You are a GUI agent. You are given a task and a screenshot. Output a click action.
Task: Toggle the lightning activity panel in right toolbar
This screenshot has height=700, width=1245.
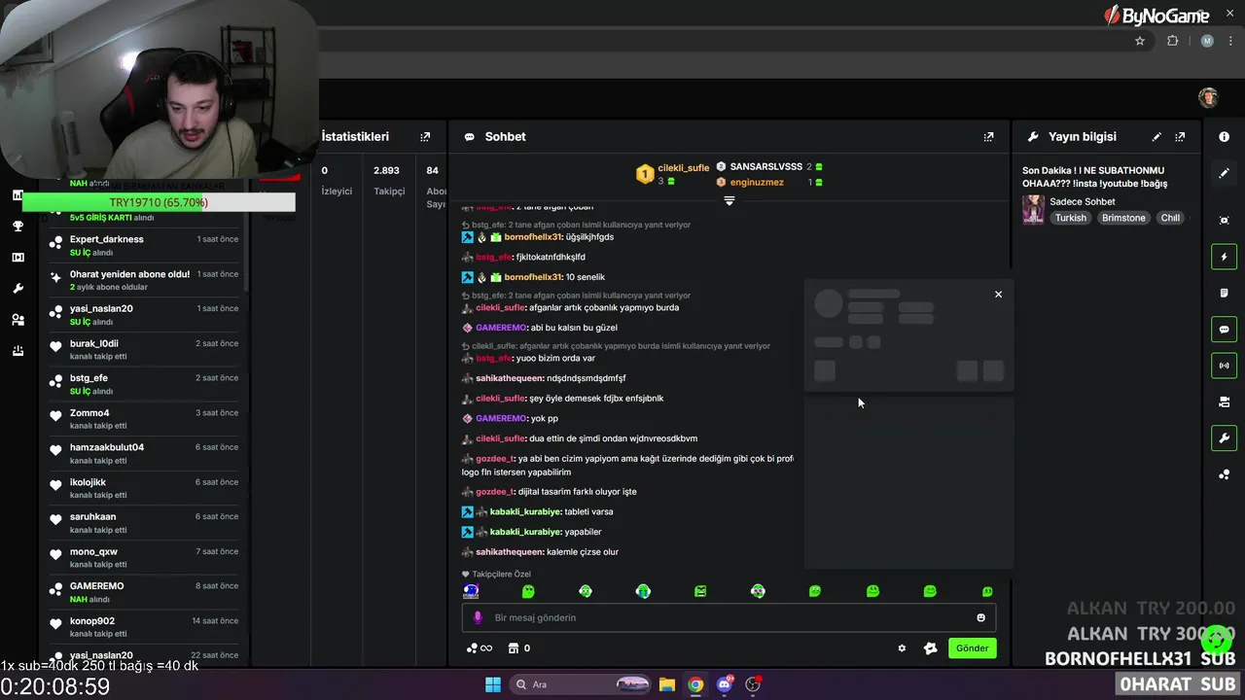[x=1224, y=257]
